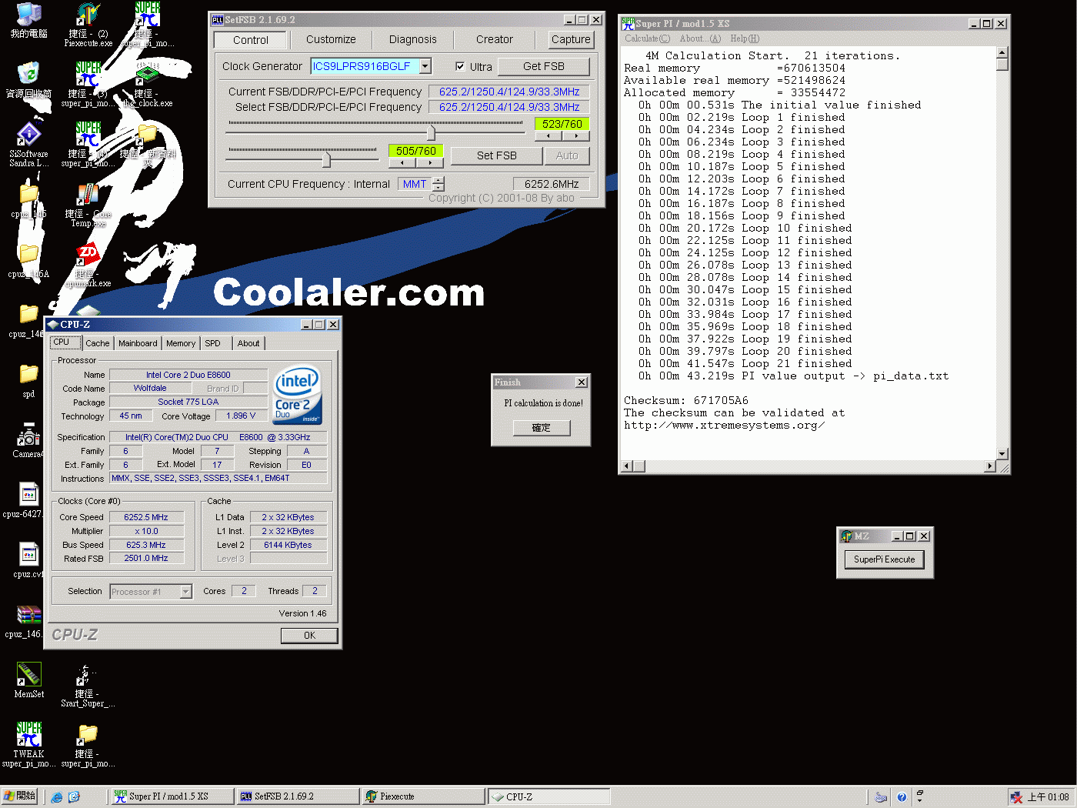Switch to the Customize tab in SetFSB
This screenshot has width=1077, height=808.
(x=331, y=39)
